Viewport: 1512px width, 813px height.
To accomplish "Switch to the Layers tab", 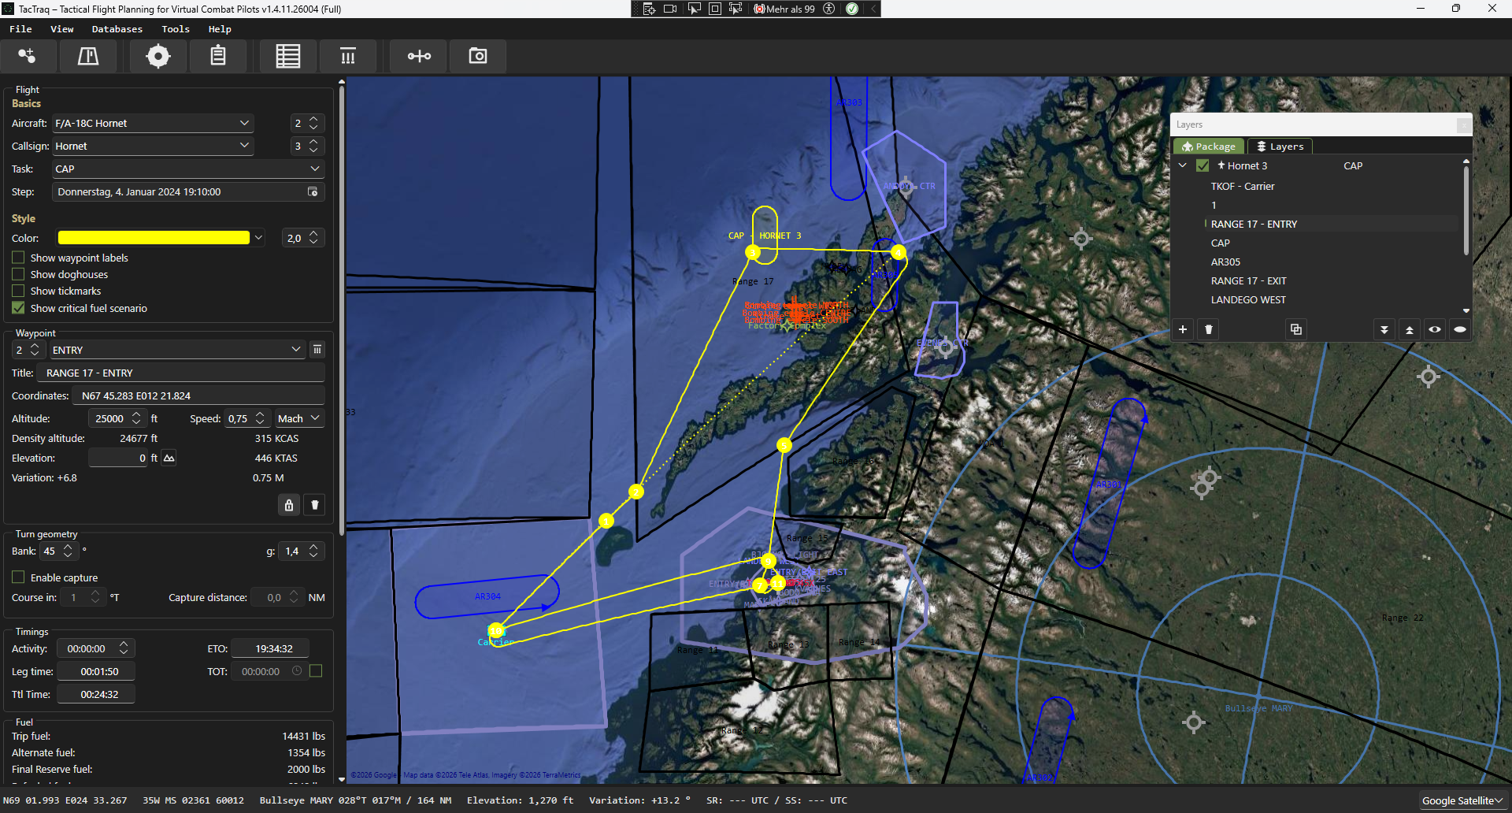I will click(1280, 147).
